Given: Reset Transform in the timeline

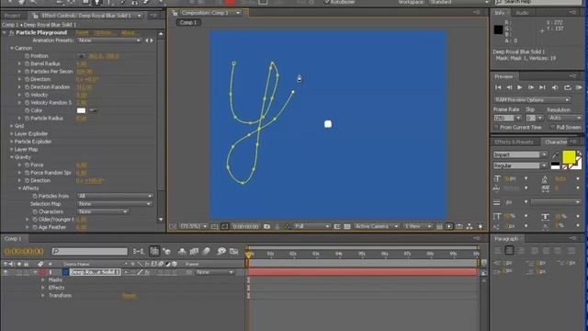Looking at the screenshot, I should coord(129,296).
